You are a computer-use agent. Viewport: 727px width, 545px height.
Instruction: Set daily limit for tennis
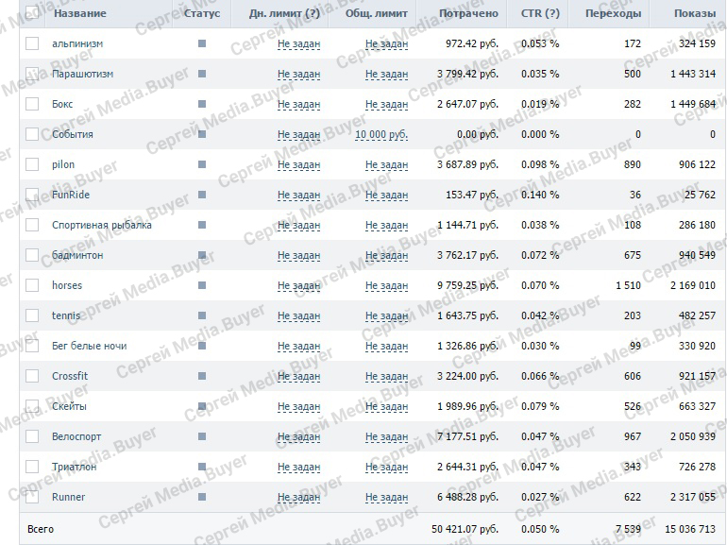[299, 315]
